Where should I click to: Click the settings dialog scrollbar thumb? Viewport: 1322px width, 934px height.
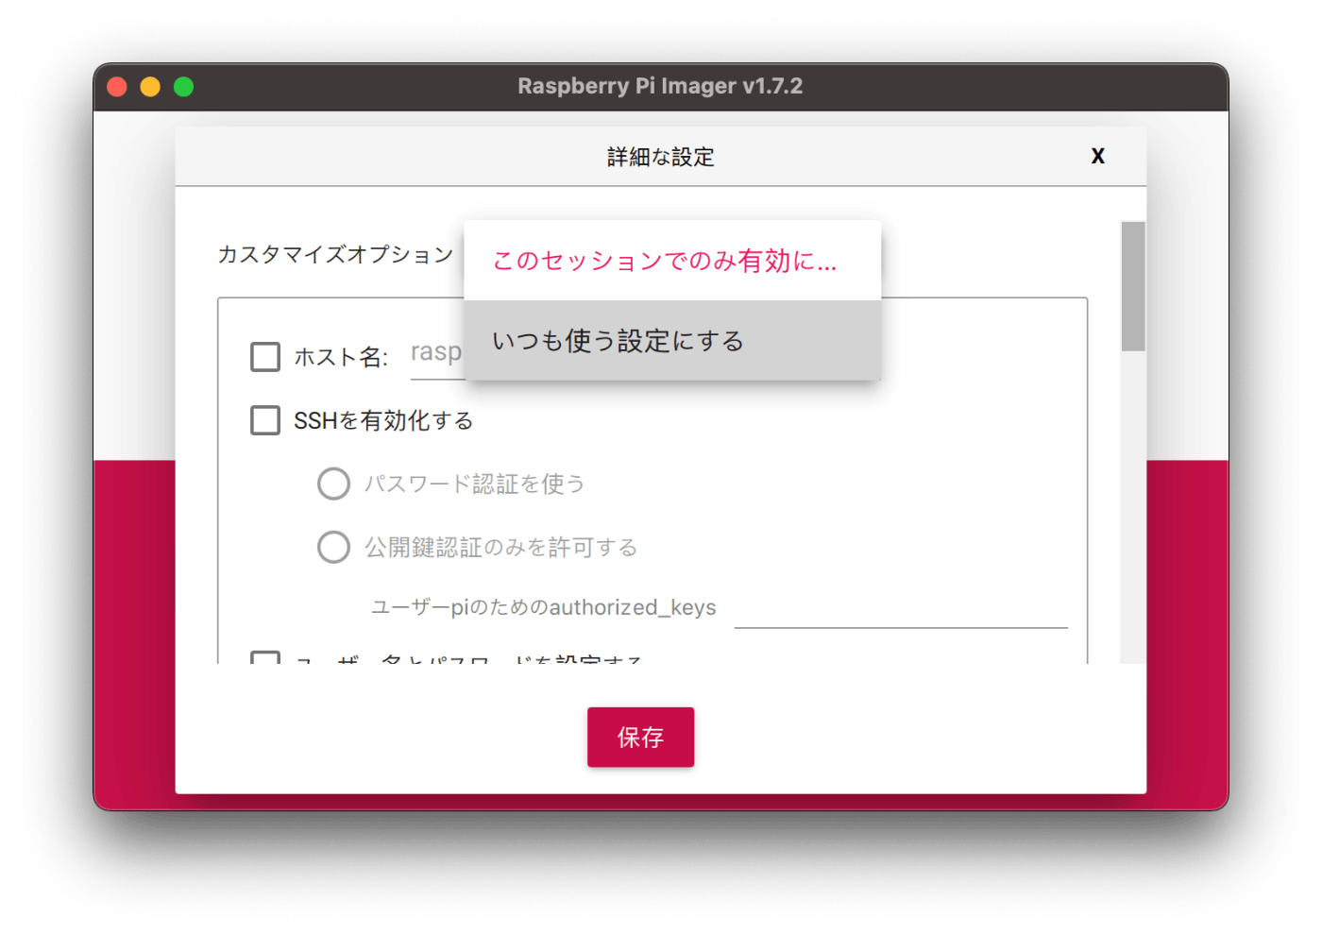(1133, 286)
